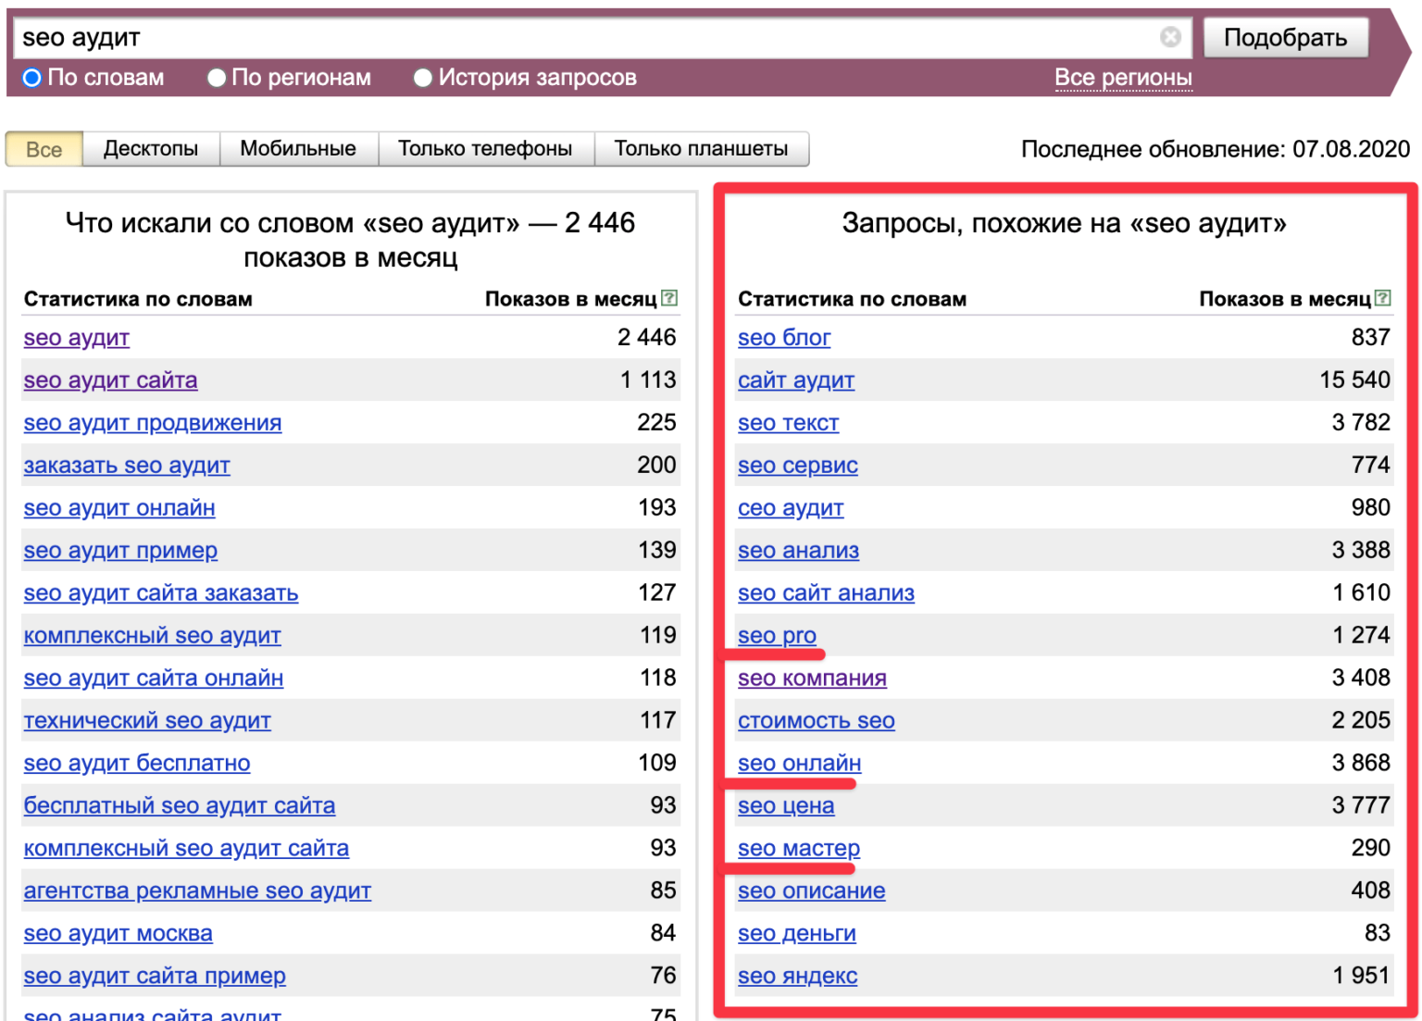
Task: Select the 'Запросы, похожие на «seo аудит»' heading
Action: pyautogui.click(x=1064, y=223)
